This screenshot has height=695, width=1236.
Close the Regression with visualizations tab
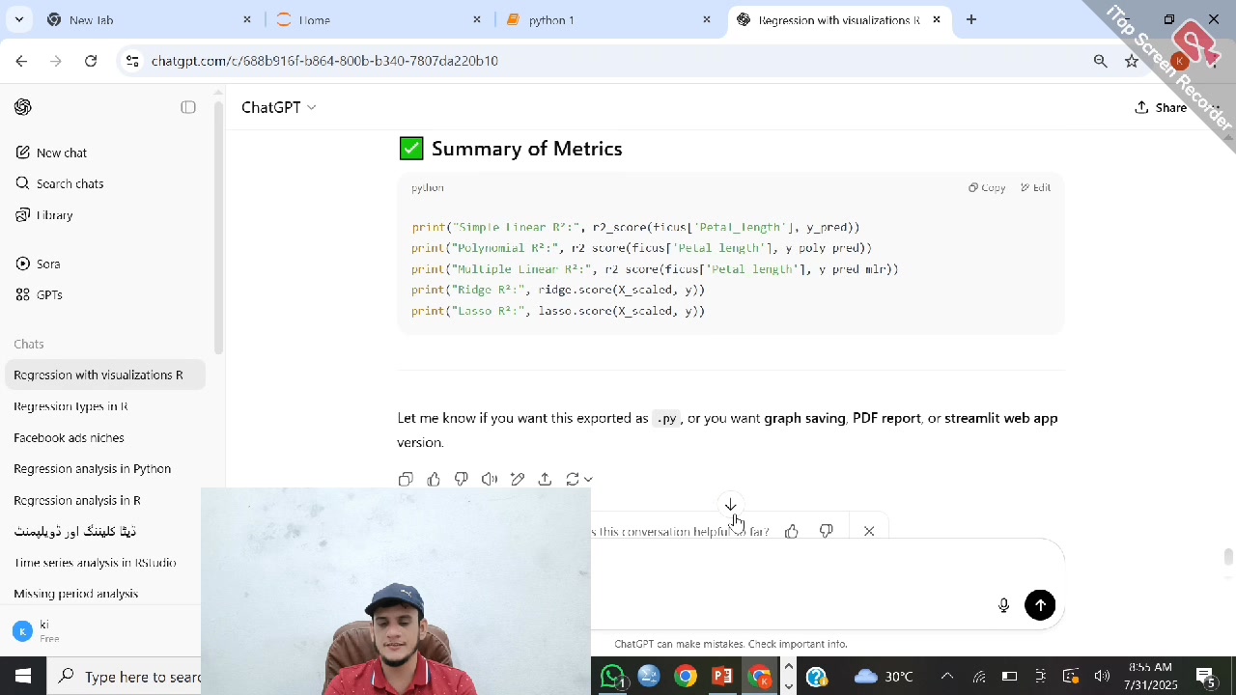click(x=937, y=19)
